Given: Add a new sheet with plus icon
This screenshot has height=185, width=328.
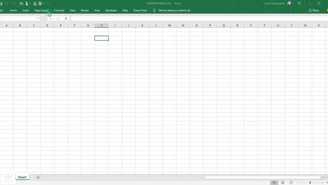Looking at the screenshot, I should click(x=38, y=177).
